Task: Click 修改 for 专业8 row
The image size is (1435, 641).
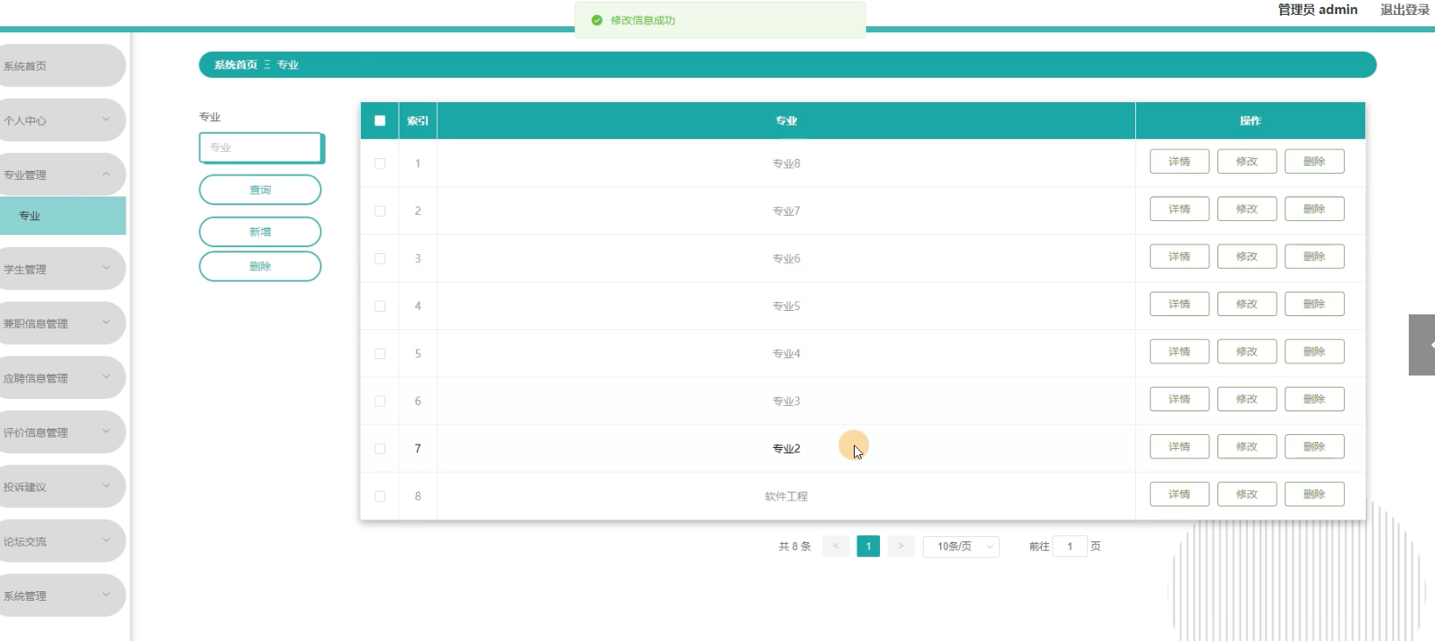Action: (1247, 162)
